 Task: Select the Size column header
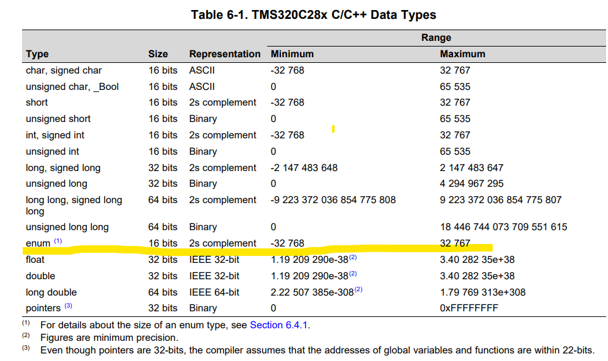pos(158,54)
